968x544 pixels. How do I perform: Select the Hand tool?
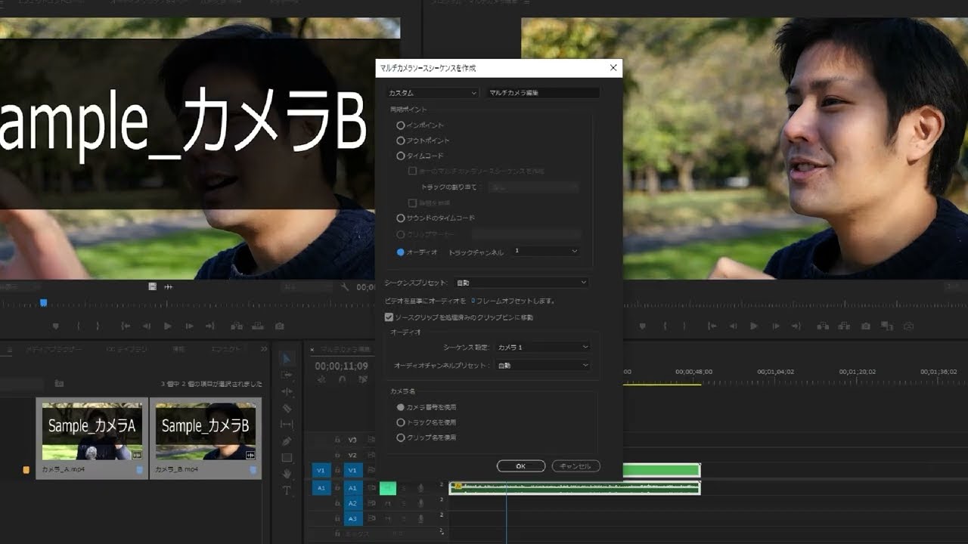pyautogui.click(x=287, y=474)
